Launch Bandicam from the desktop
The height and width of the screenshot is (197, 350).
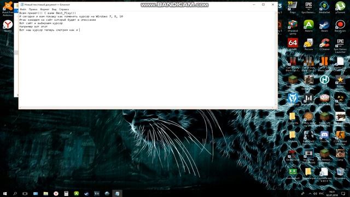[340, 26]
